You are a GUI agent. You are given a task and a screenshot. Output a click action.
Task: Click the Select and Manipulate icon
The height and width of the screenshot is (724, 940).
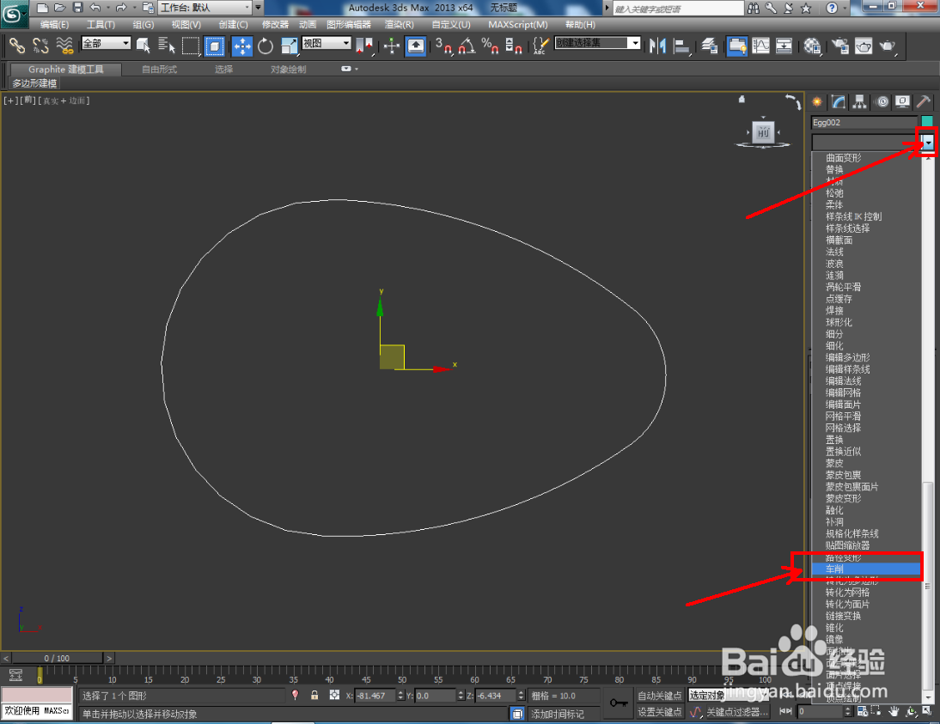click(x=392, y=46)
